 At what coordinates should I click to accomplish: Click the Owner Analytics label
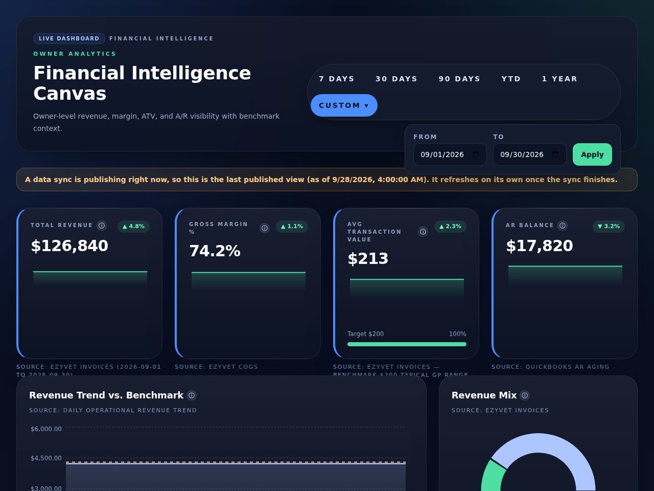(x=75, y=54)
